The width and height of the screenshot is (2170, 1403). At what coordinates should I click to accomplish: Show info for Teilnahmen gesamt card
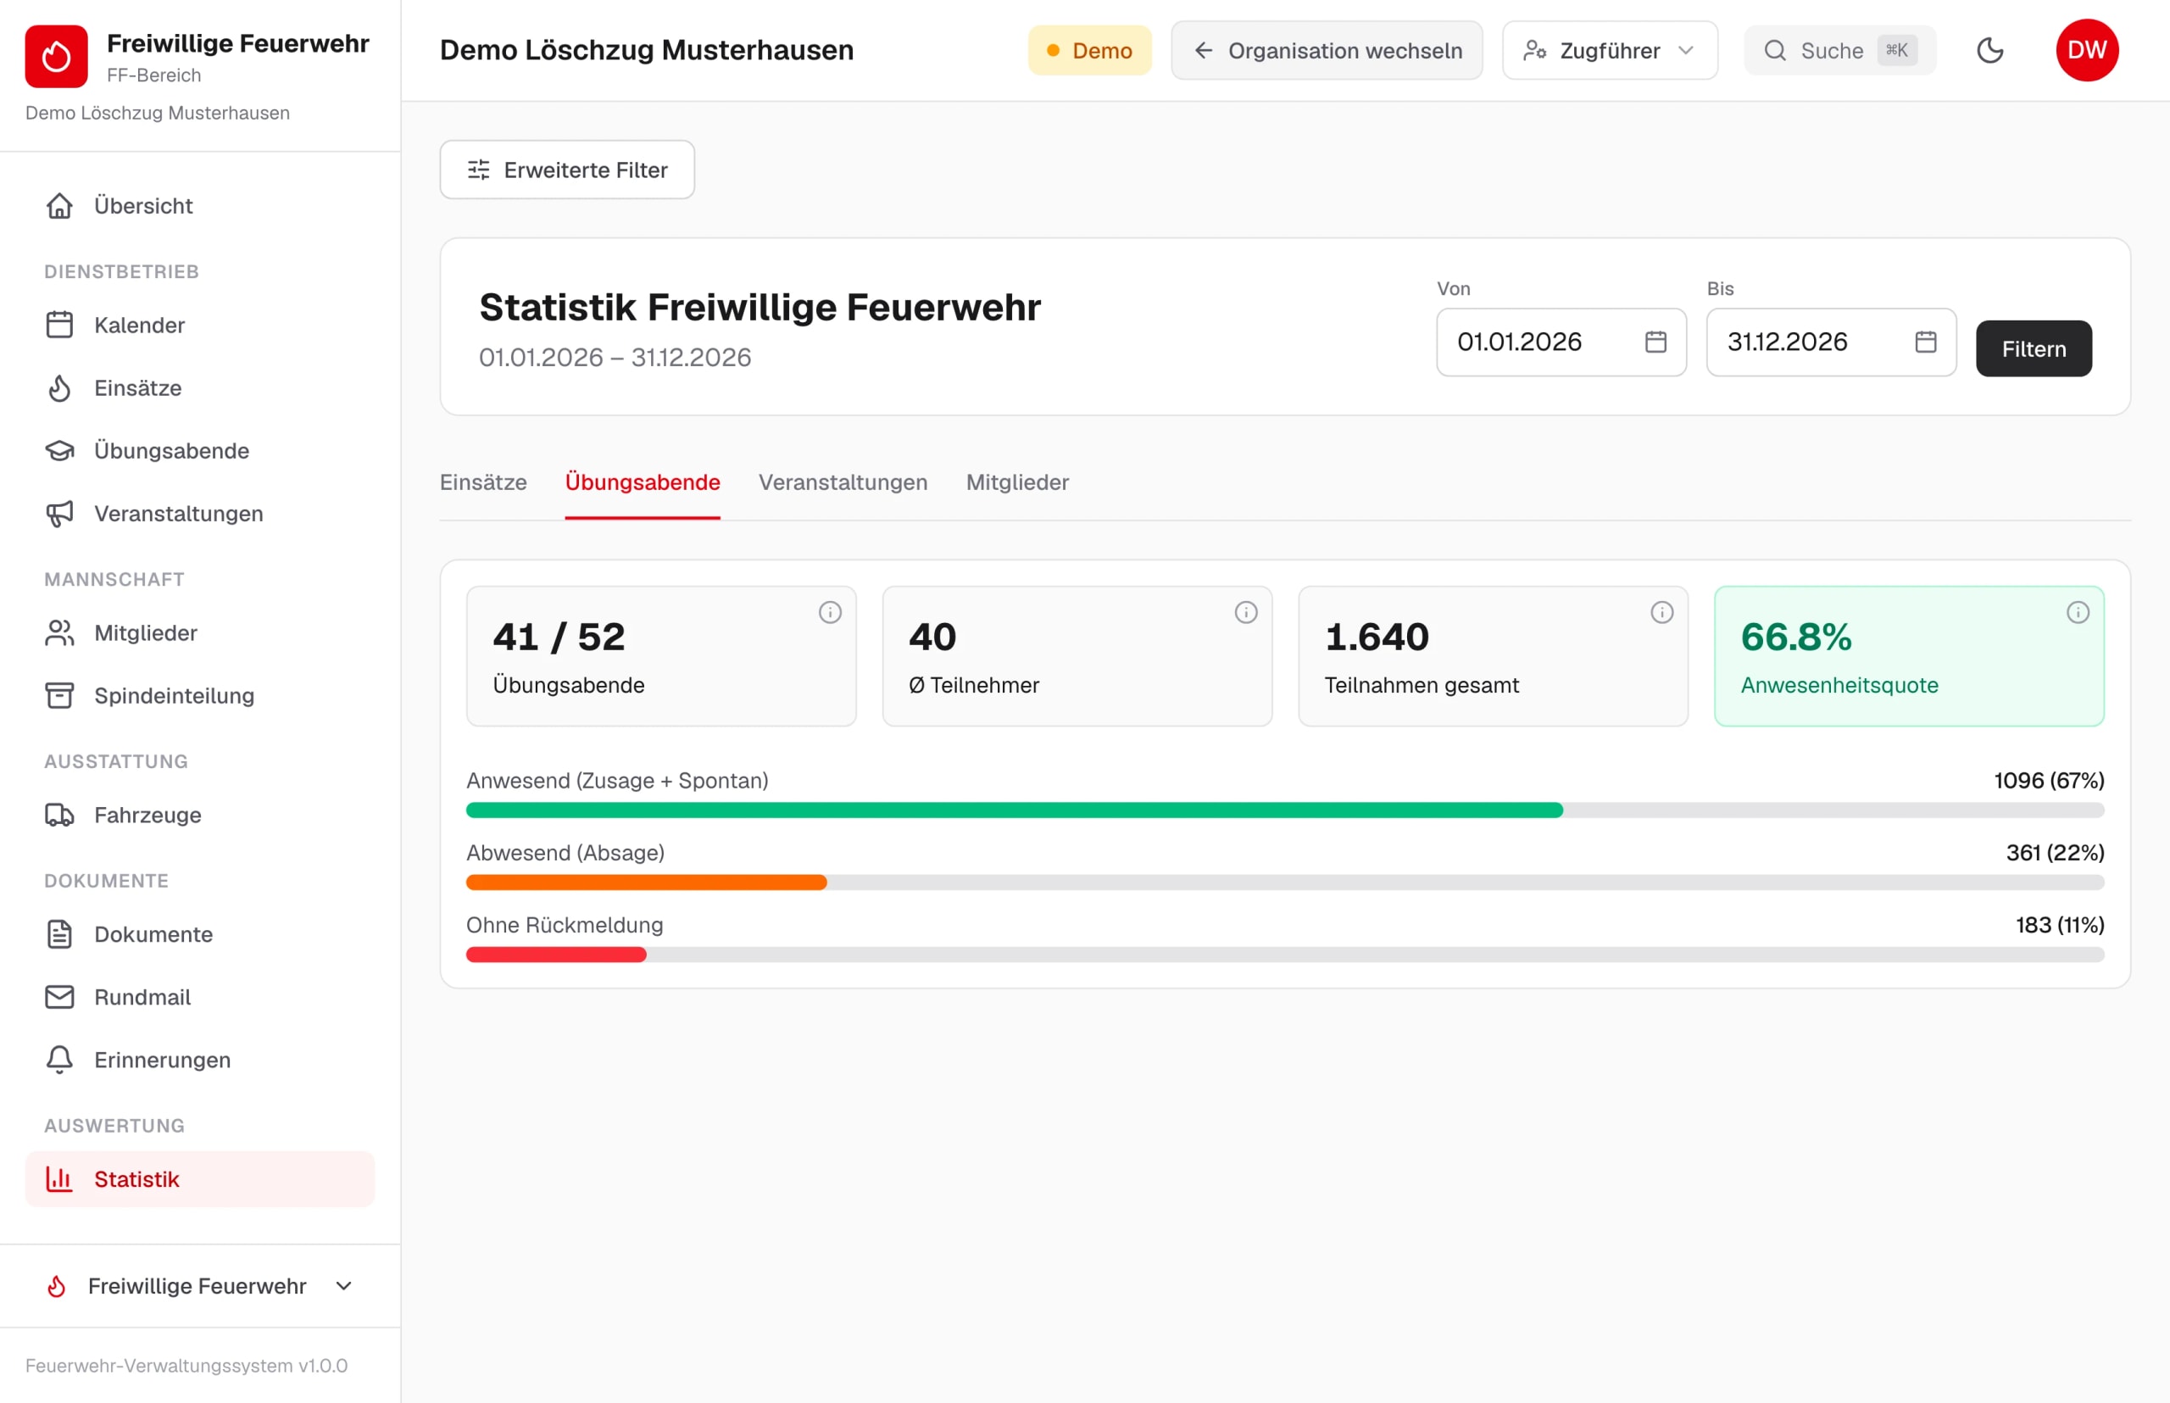[1662, 612]
